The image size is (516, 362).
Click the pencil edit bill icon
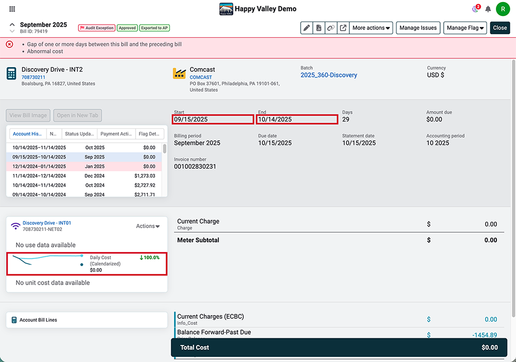click(x=307, y=28)
